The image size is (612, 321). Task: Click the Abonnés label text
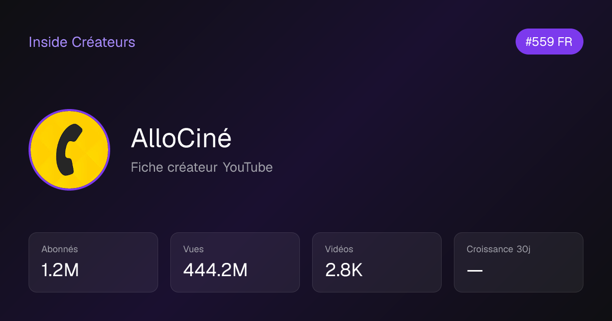[x=60, y=249]
